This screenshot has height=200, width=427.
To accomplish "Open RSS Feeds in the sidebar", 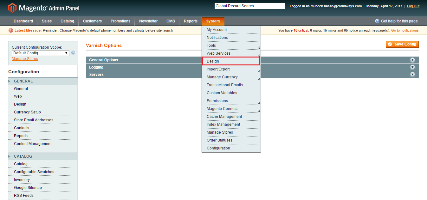I will (43, 196).
